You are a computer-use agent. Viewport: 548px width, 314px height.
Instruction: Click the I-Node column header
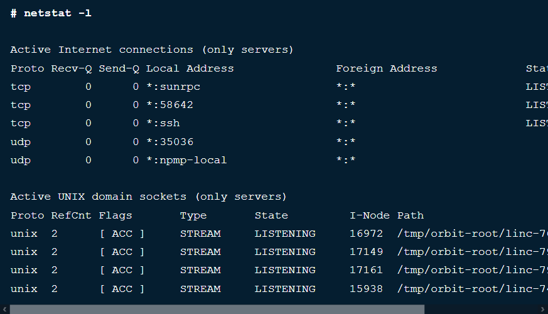(370, 215)
